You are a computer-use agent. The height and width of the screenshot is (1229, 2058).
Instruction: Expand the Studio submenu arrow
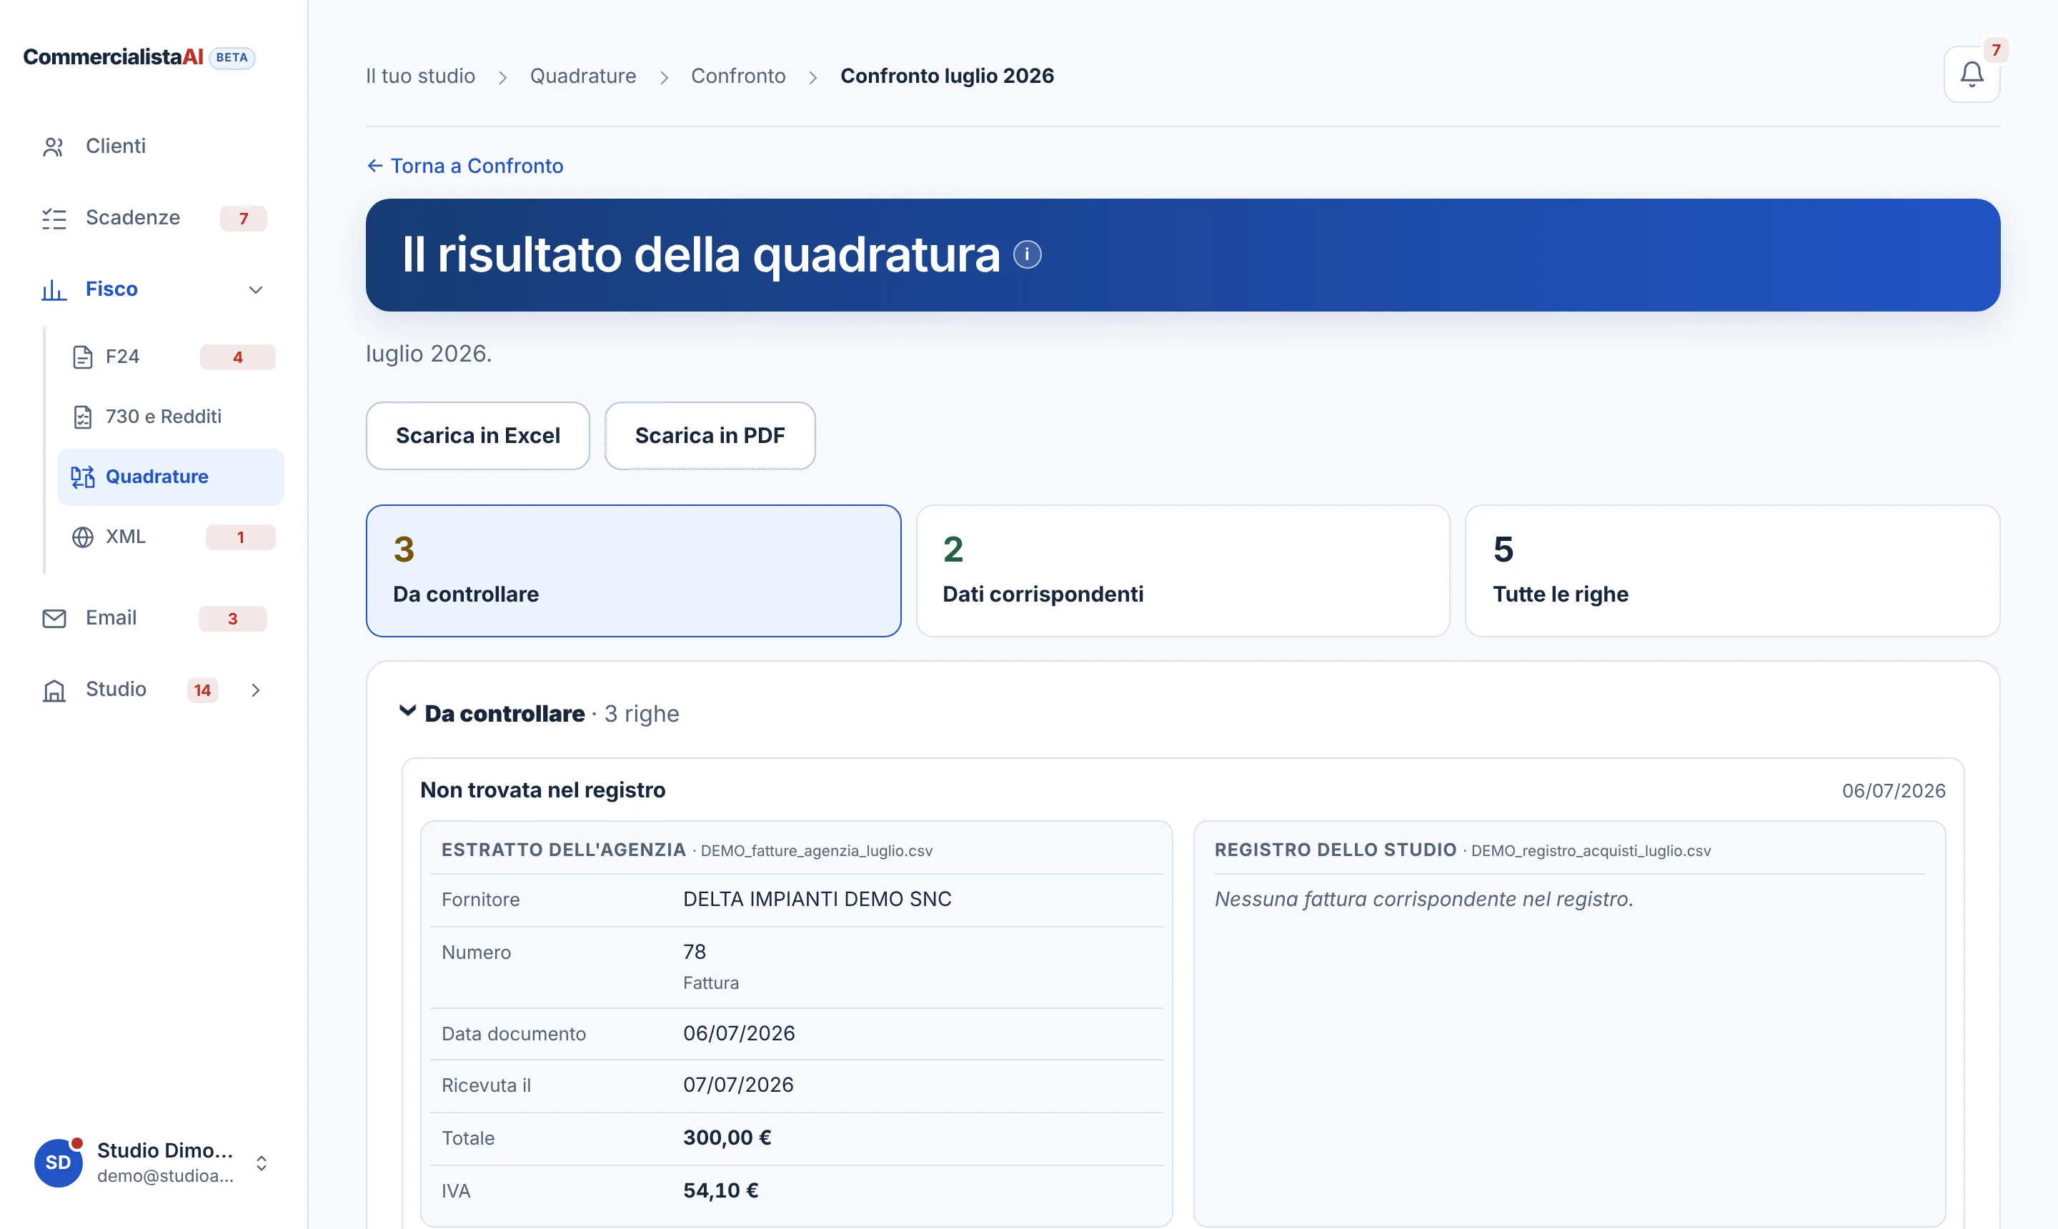(x=256, y=690)
